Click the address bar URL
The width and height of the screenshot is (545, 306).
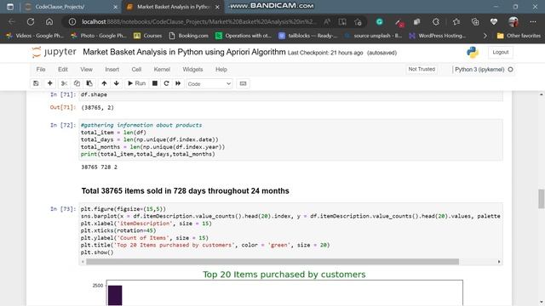click(199, 22)
